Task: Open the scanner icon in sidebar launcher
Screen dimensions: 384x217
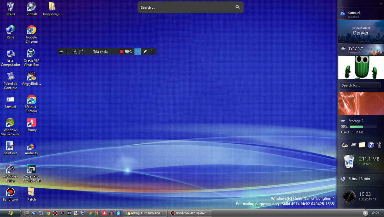Action: [x=345, y=145]
